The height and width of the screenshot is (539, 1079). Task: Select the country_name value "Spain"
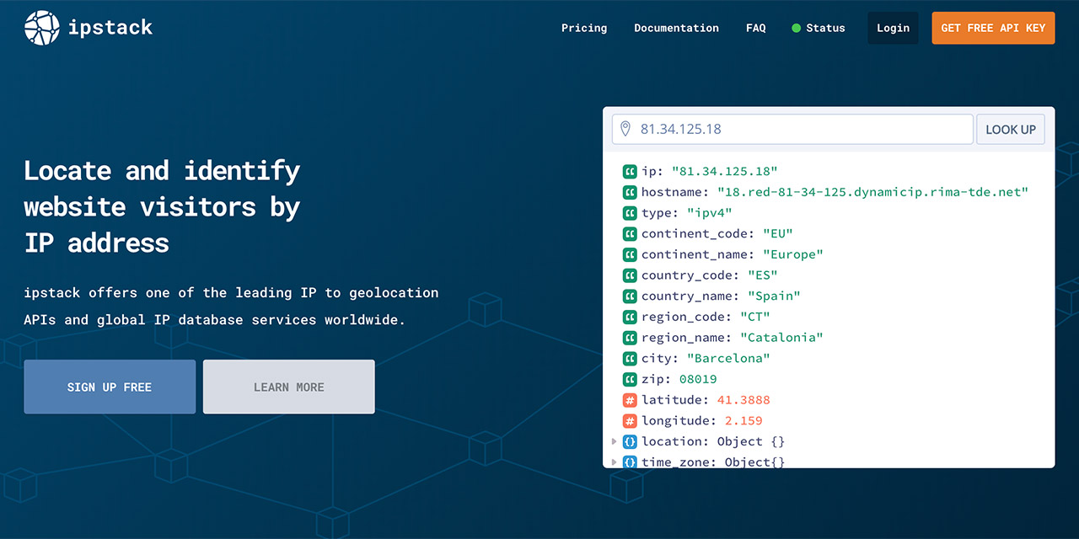pyautogui.click(x=774, y=296)
